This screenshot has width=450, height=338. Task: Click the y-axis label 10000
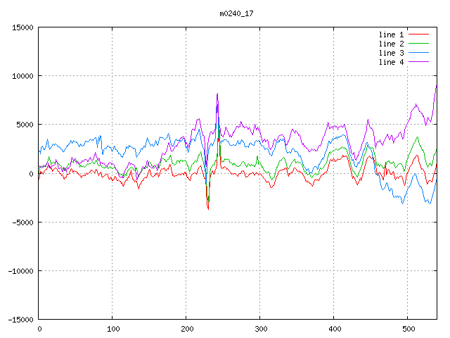[x=22, y=76]
